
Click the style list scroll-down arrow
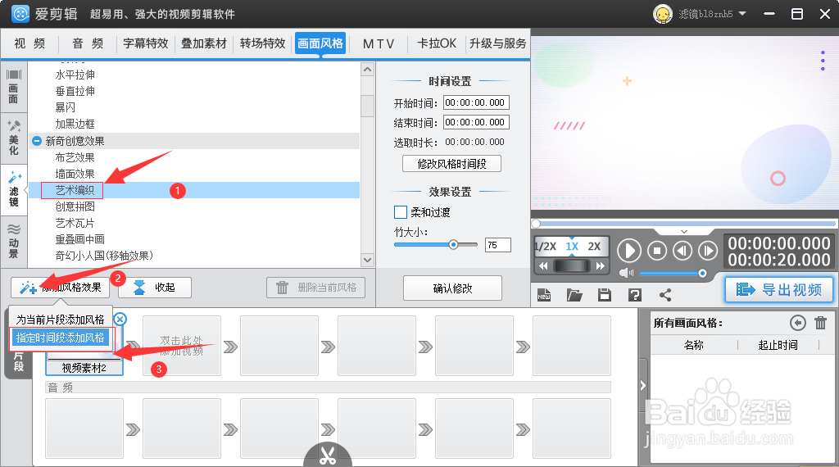click(x=367, y=260)
